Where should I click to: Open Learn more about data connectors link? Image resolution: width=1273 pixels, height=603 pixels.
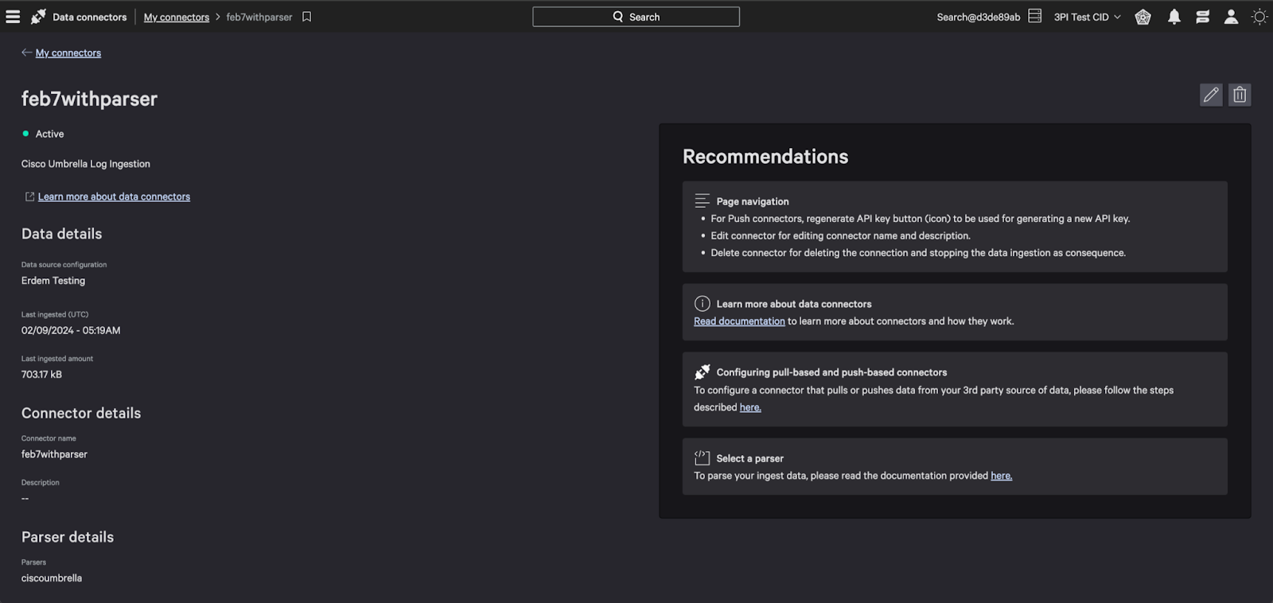click(x=114, y=196)
